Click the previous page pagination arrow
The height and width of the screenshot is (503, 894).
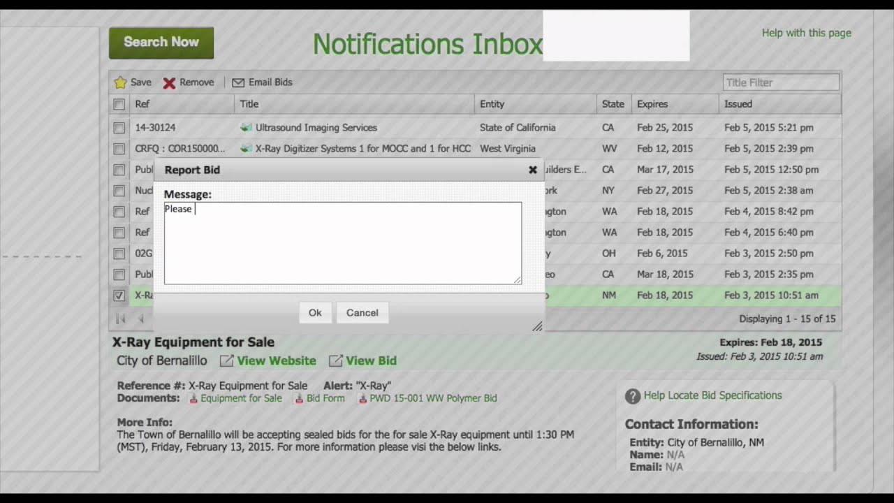coord(140,319)
